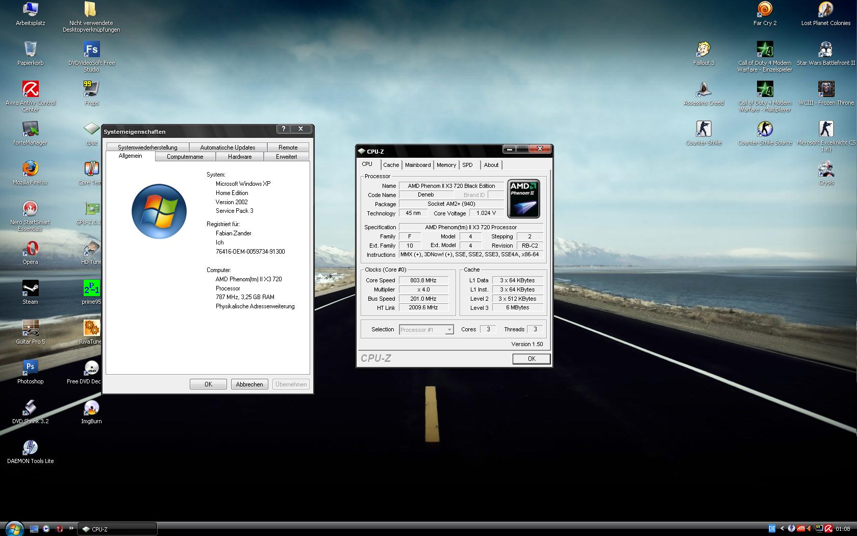857x536 pixels.
Task: Launch Counter-Strike Source shortcut
Action: click(765, 133)
